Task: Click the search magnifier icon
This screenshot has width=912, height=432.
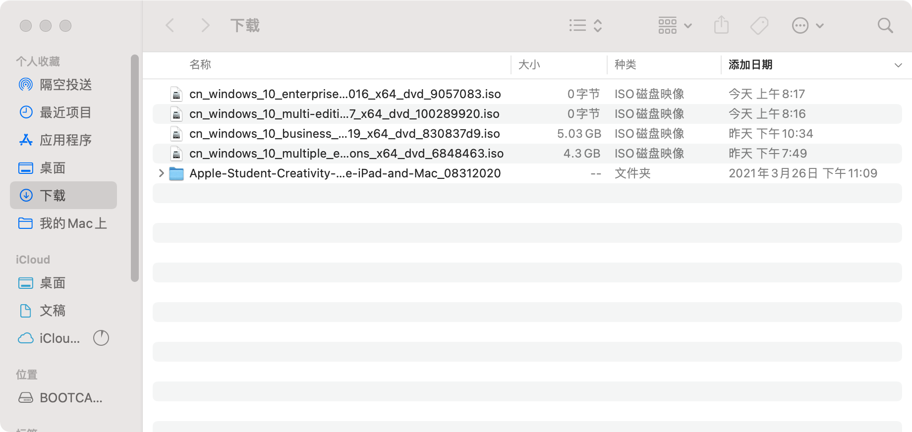Action: click(x=885, y=25)
